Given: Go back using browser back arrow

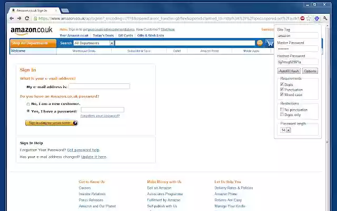Looking at the screenshot, I should click(12, 18).
